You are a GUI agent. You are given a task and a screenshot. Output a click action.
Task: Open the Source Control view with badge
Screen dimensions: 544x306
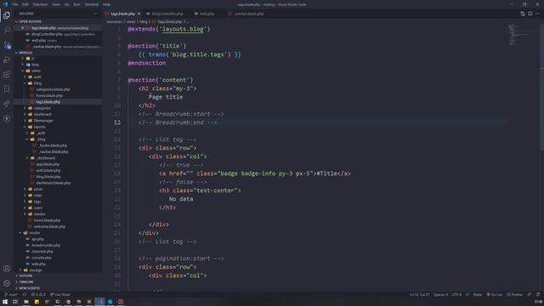point(7,45)
